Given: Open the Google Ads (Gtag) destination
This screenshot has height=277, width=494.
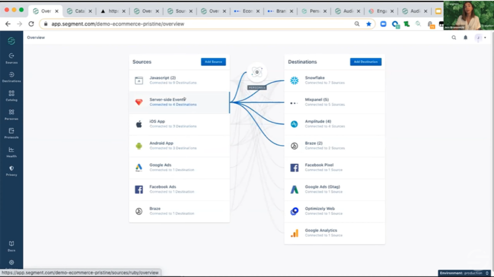Looking at the screenshot, I should click(x=335, y=189).
